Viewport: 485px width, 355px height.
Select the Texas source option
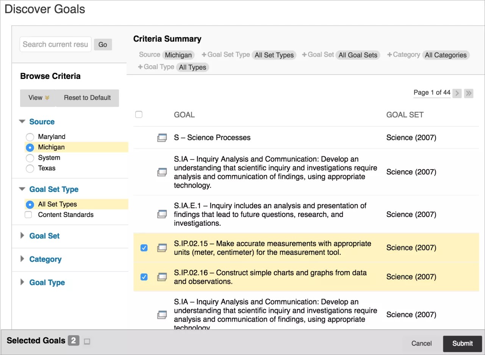(x=30, y=168)
